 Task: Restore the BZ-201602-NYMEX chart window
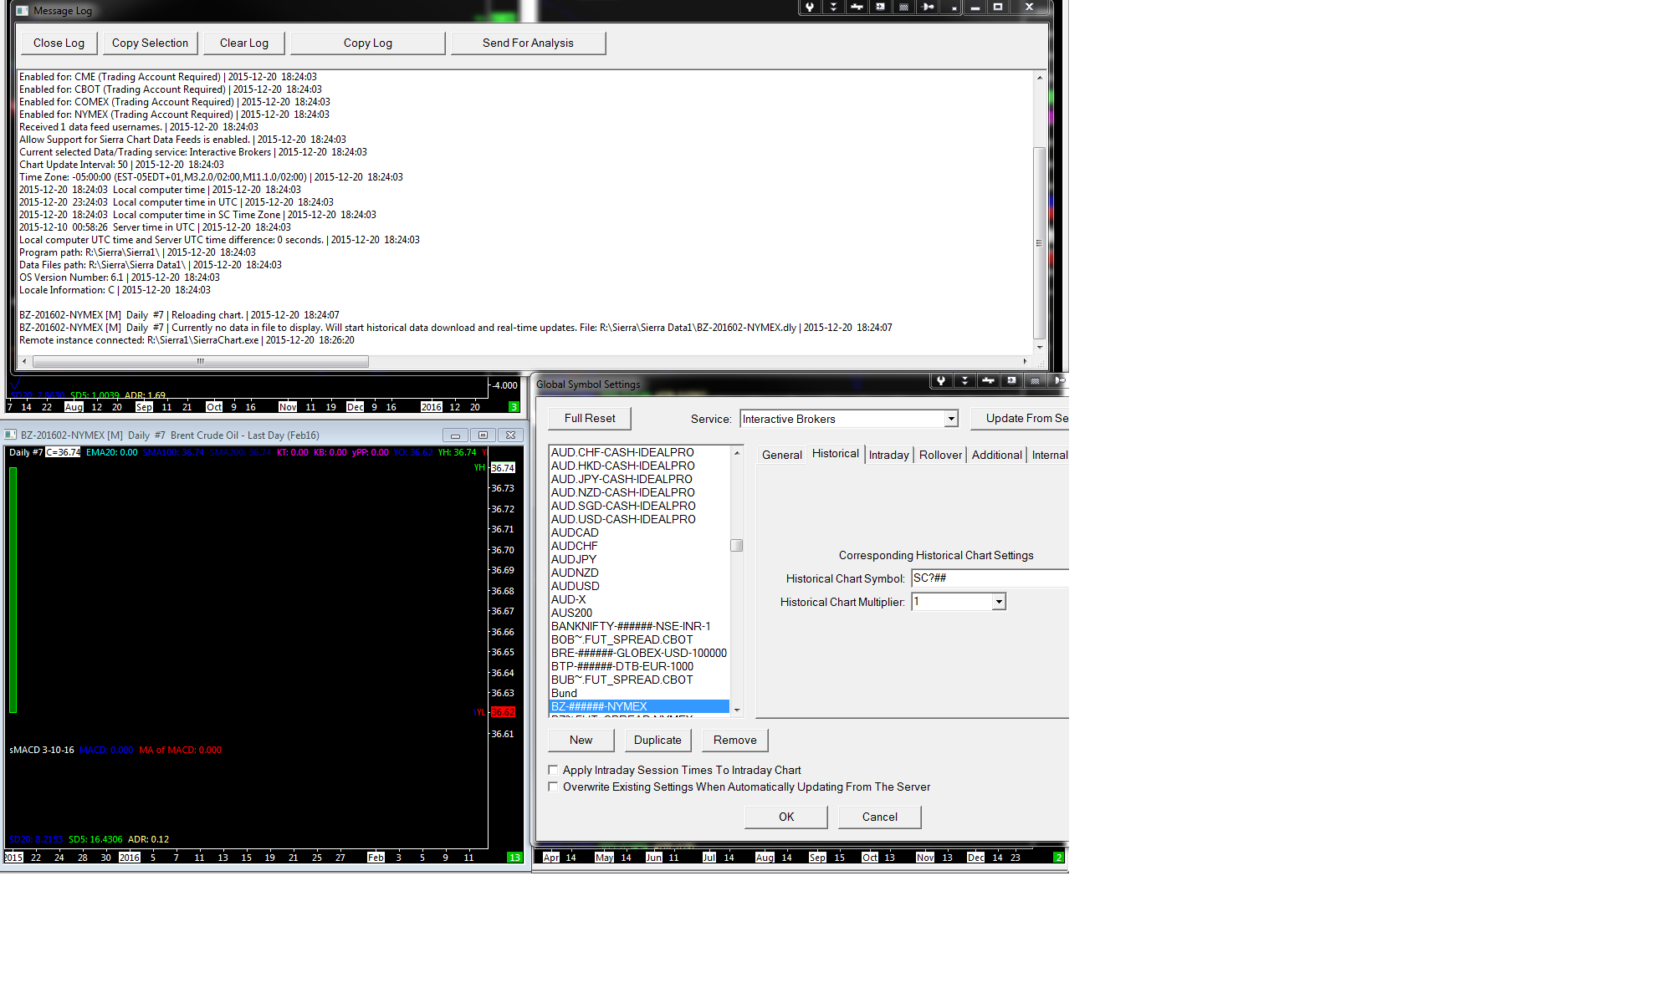click(483, 435)
